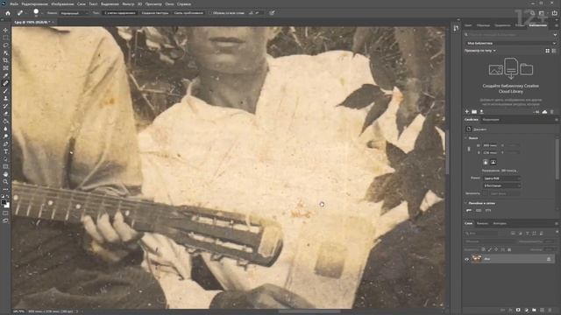Choose 'Создание текстуры' healing type
Screen dimensions: 561x315
(x=155, y=13)
